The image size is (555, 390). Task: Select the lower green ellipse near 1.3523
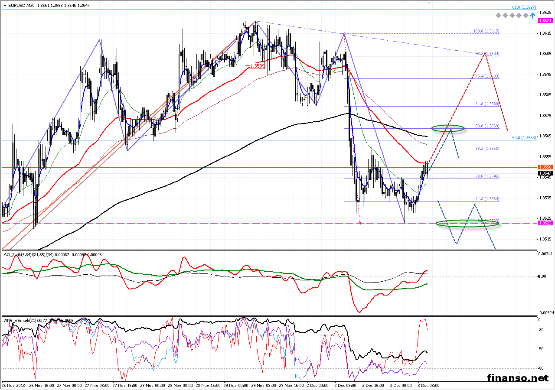point(467,224)
